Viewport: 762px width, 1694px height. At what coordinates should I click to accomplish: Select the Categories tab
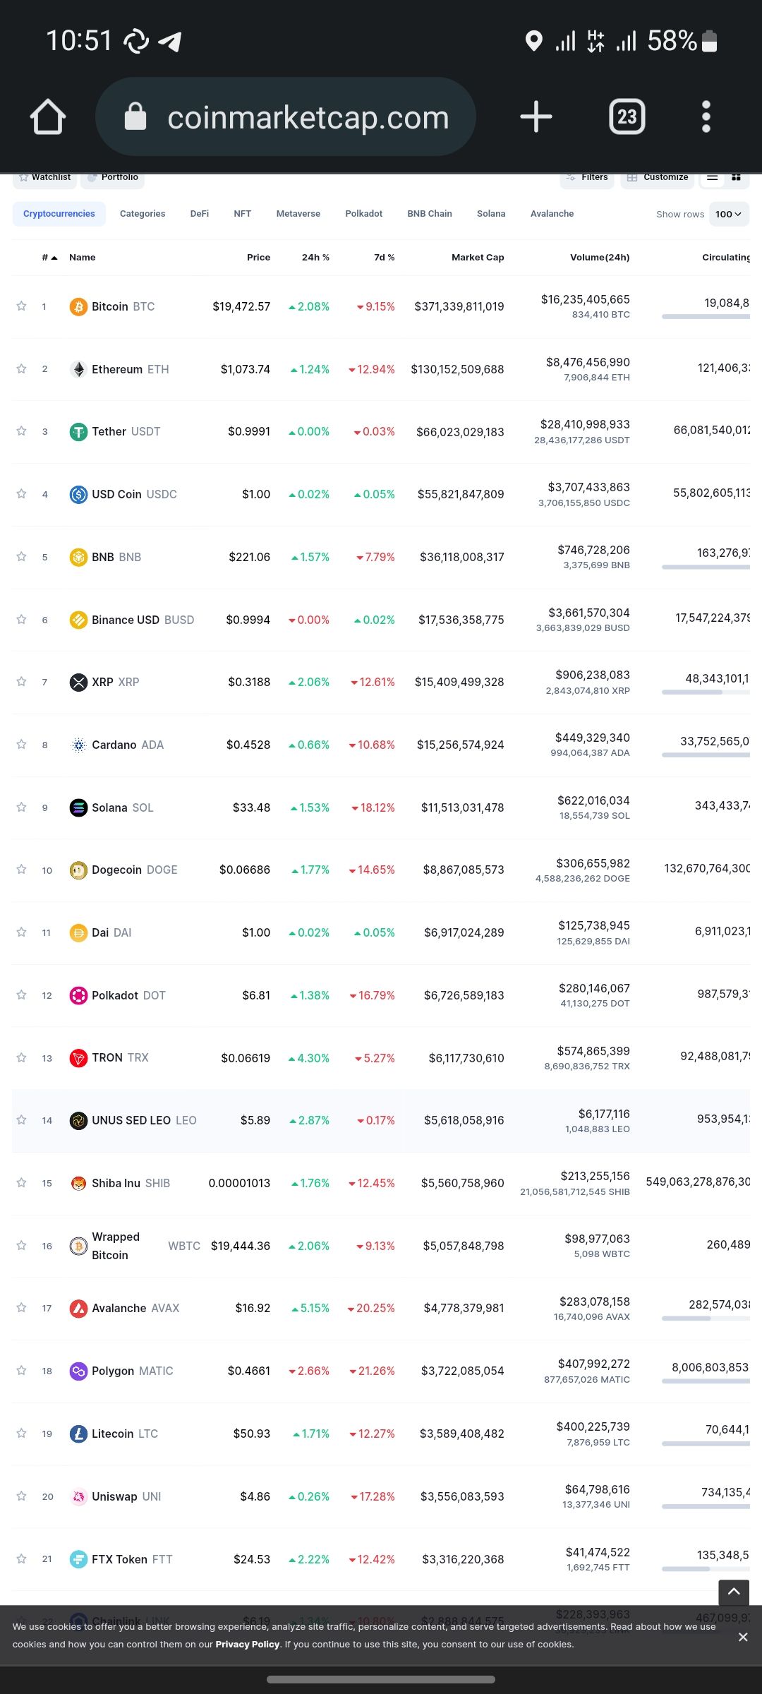click(x=143, y=214)
